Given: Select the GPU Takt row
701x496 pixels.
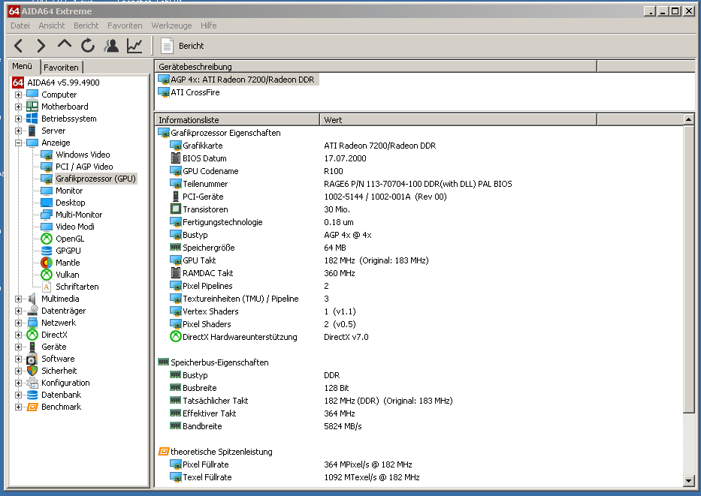Looking at the screenshot, I should pyautogui.click(x=419, y=260).
